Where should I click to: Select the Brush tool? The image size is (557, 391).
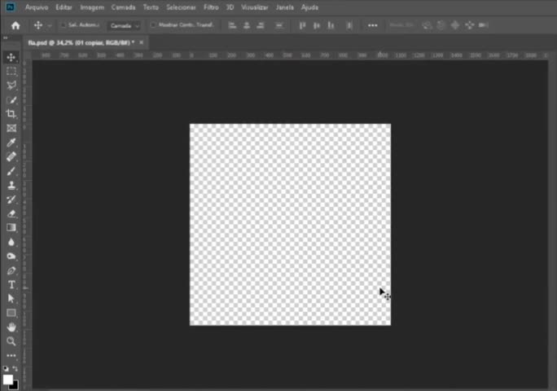coord(11,171)
